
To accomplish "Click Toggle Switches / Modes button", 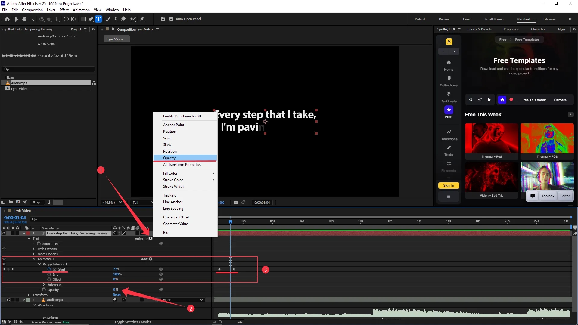I will click(133, 322).
